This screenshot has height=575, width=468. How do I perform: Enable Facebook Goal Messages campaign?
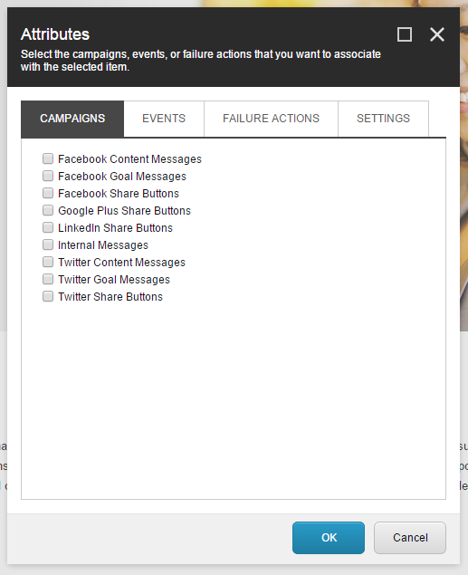pos(48,176)
